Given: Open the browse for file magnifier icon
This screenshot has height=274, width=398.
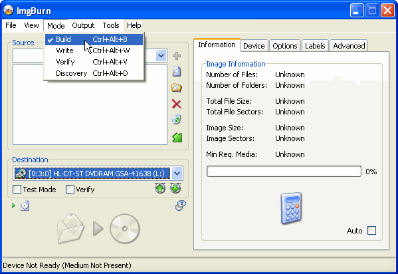Looking at the screenshot, I should pos(177,72).
